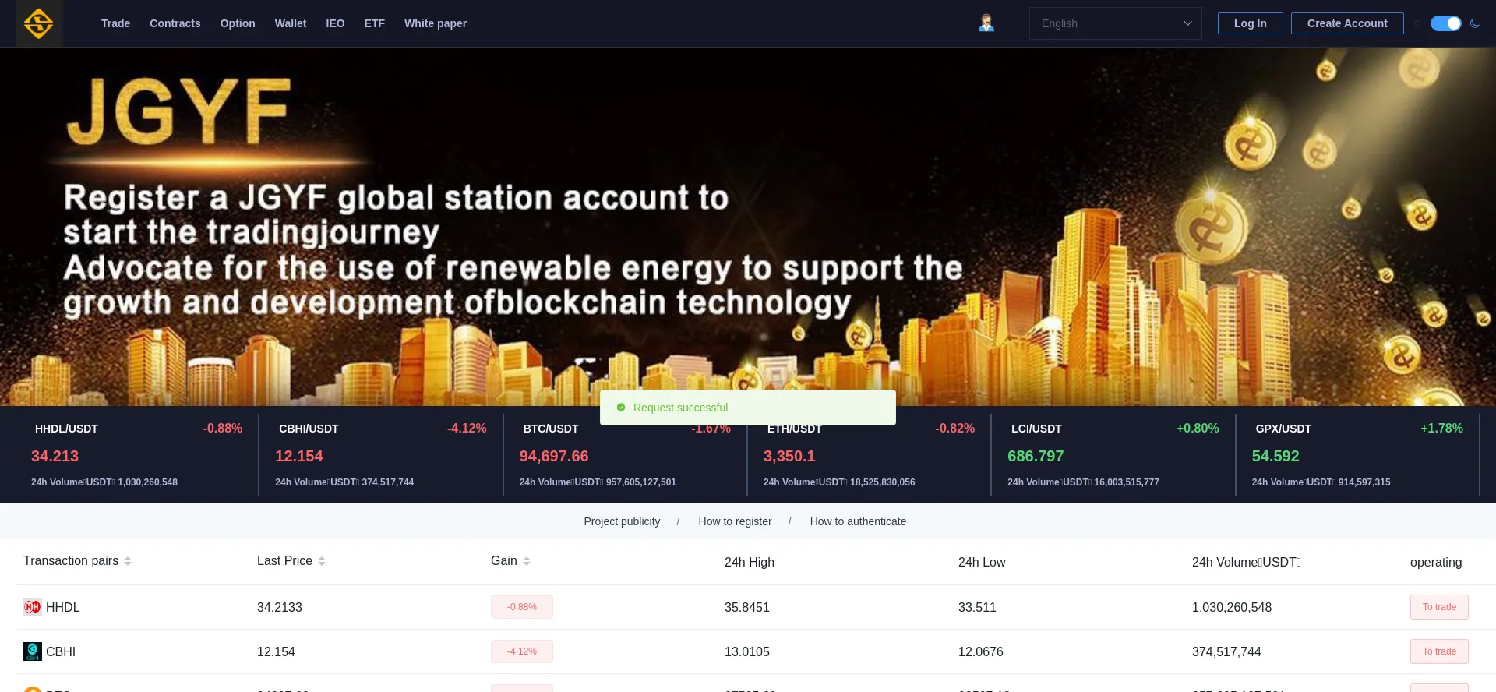
Task: Click the JGYF logo icon in the header
Action: point(38,23)
